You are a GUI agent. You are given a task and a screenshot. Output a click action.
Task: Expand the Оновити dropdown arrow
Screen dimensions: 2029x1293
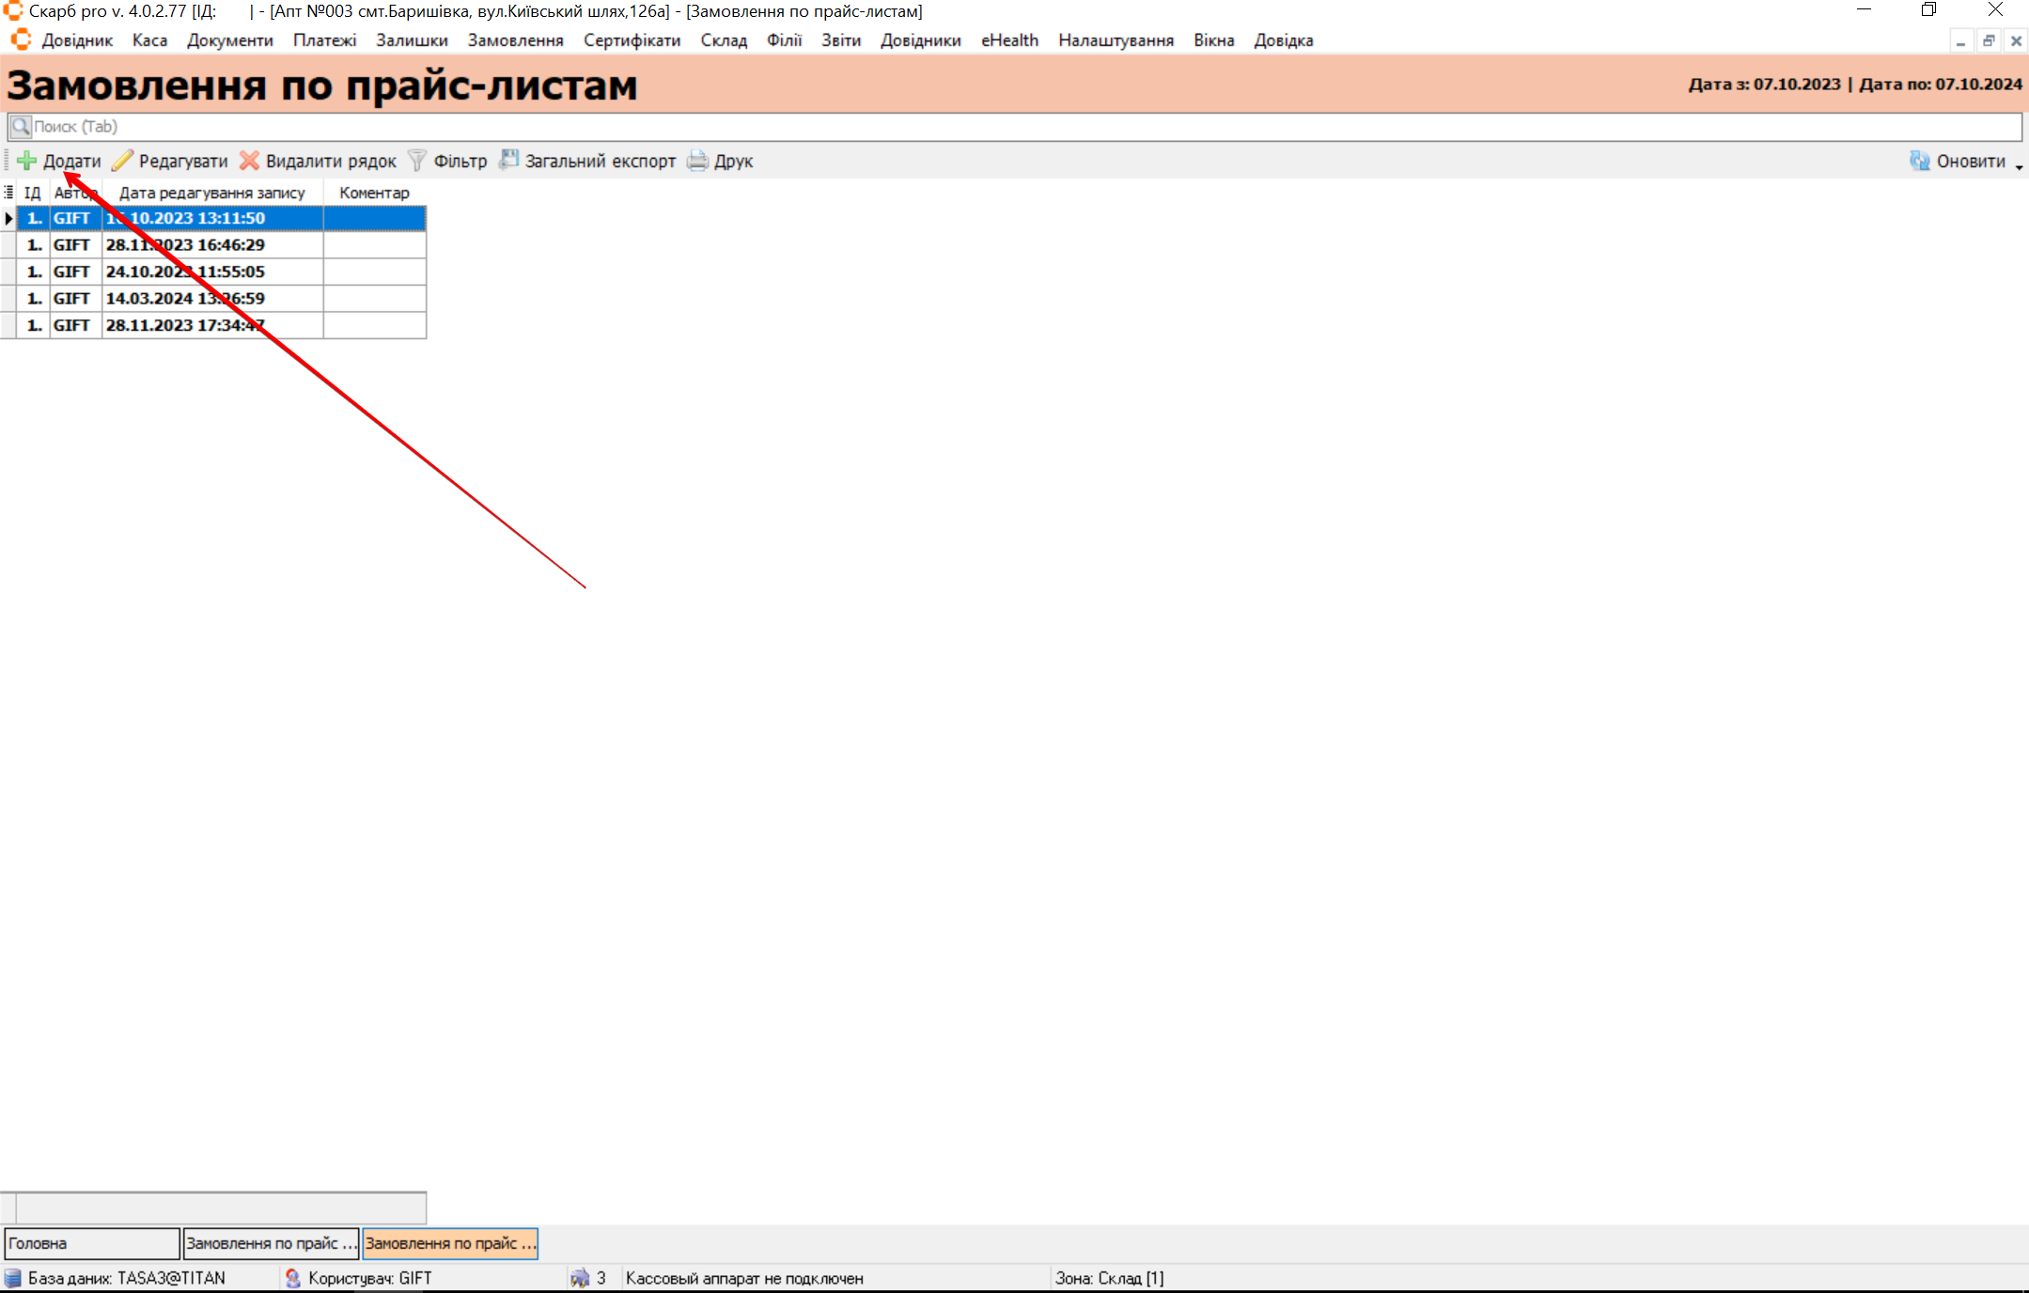point(2019,165)
